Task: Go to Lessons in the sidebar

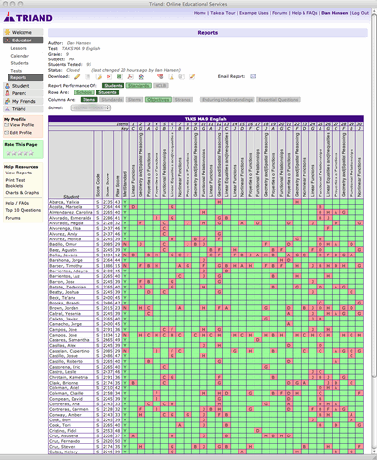Action: tap(19, 48)
